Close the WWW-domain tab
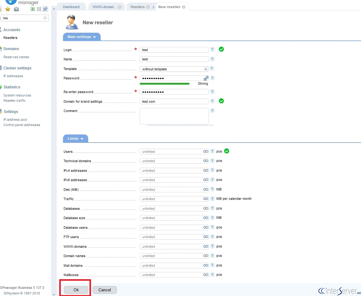The height and width of the screenshot is (296, 361). click(120, 7)
